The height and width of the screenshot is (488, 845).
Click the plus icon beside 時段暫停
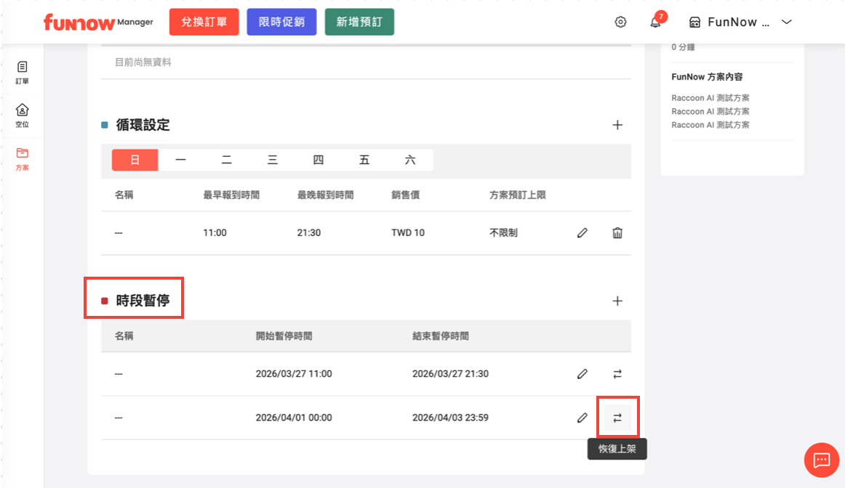[617, 301]
